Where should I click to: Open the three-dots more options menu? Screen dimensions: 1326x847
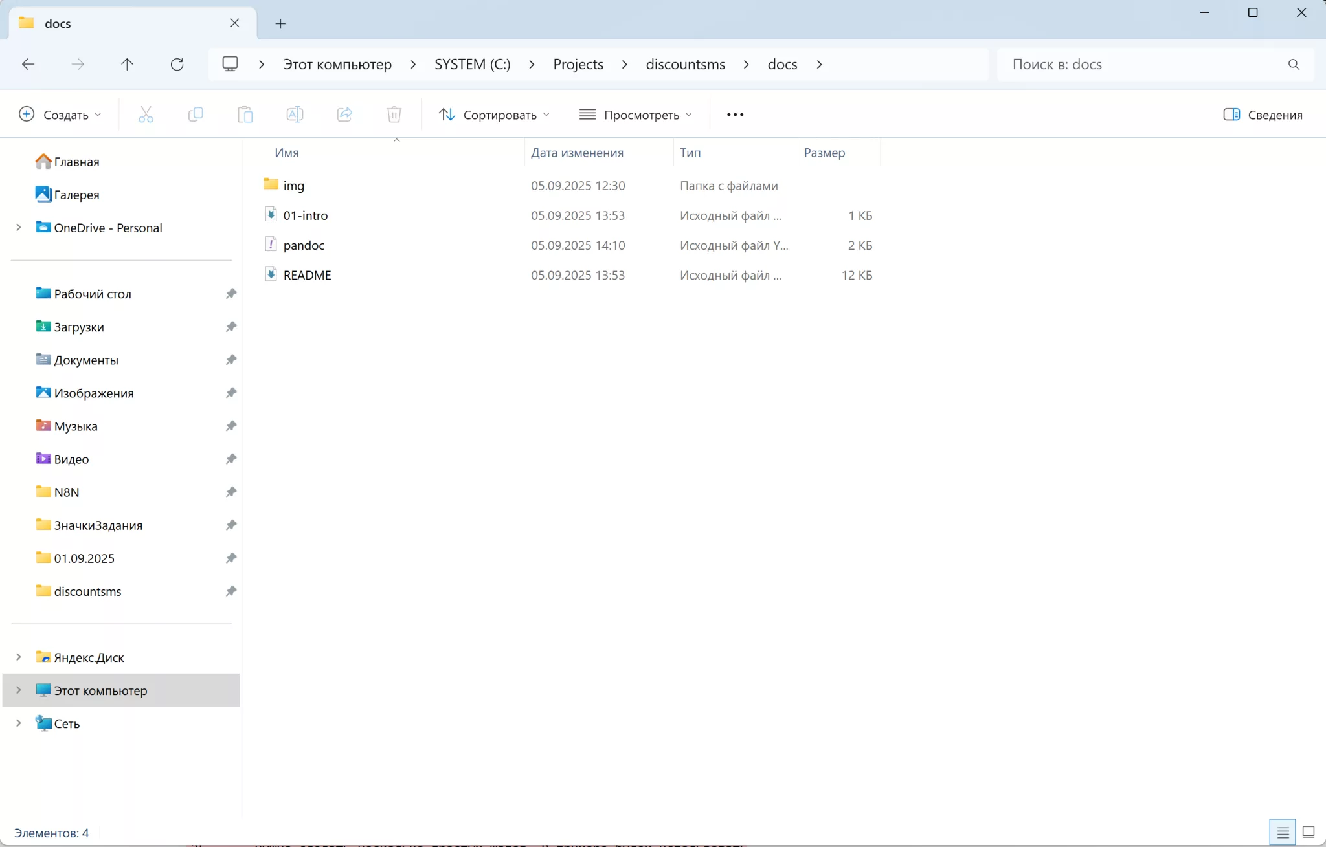pos(735,115)
